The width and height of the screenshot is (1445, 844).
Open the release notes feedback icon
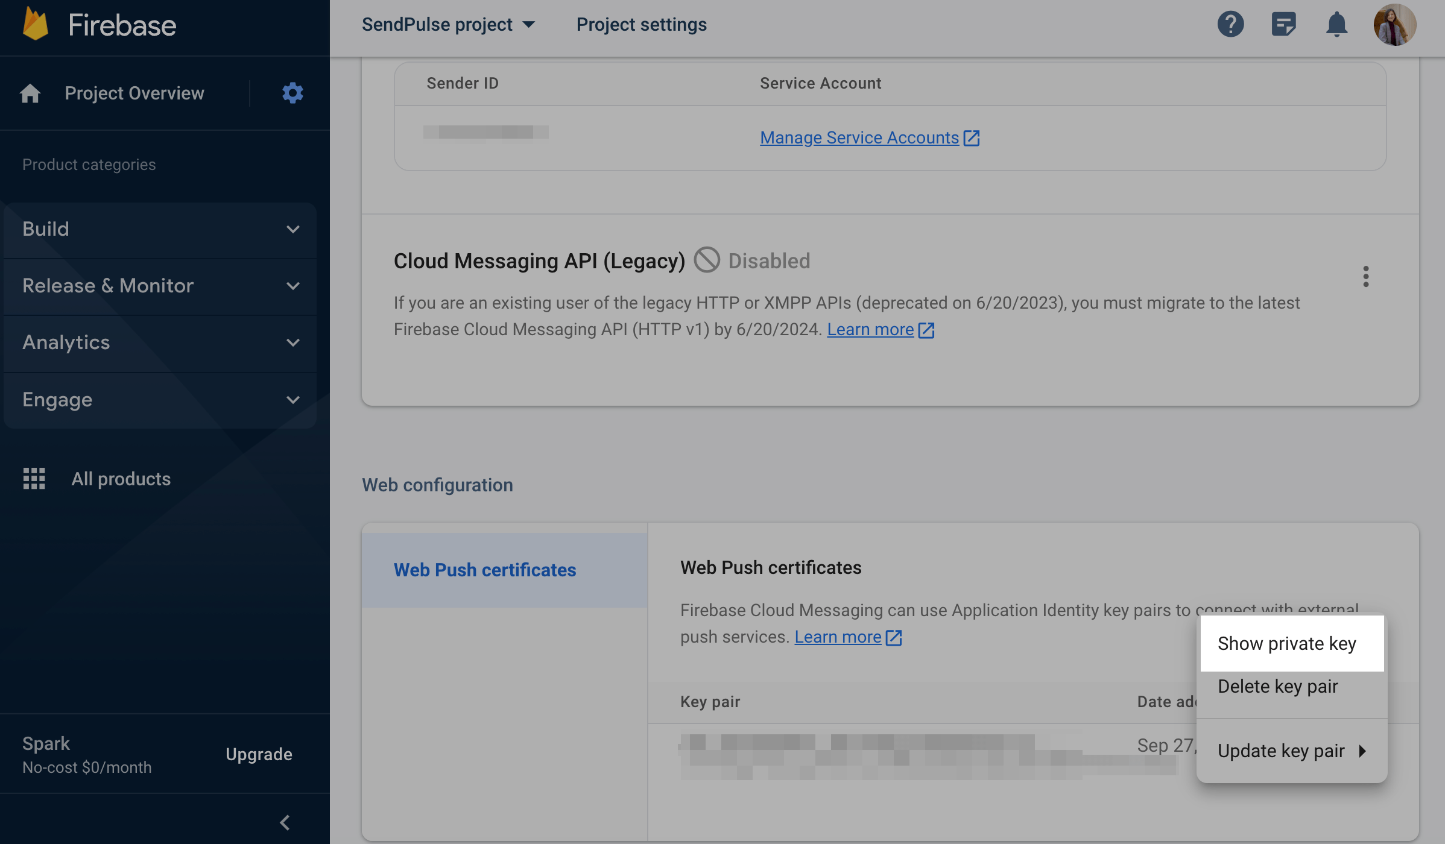click(x=1283, y=25)
